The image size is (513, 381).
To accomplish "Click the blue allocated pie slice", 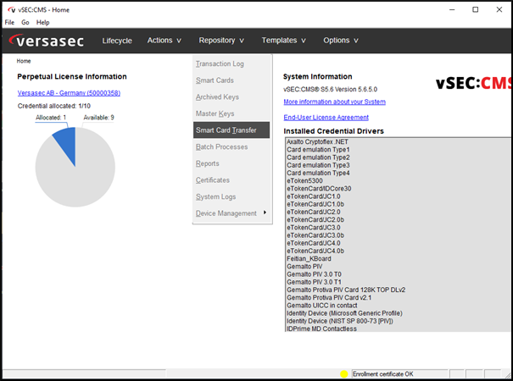I will [x=67, y=142].
